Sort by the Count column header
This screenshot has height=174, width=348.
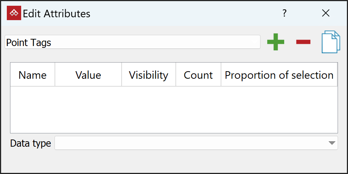tap(198, 75)
